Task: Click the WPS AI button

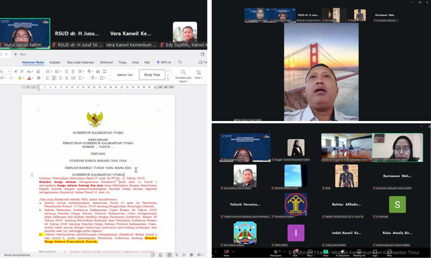Action: 164,62
